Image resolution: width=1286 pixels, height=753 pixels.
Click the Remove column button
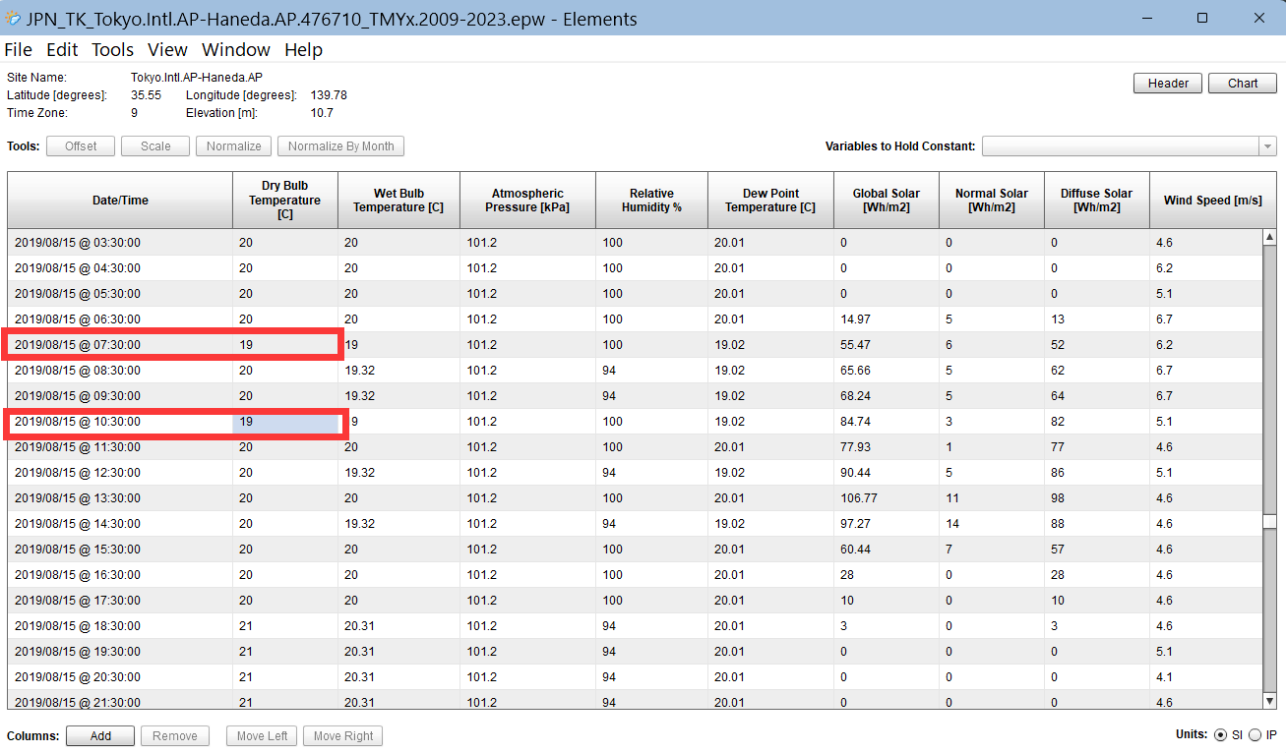[x=175, y=736]
